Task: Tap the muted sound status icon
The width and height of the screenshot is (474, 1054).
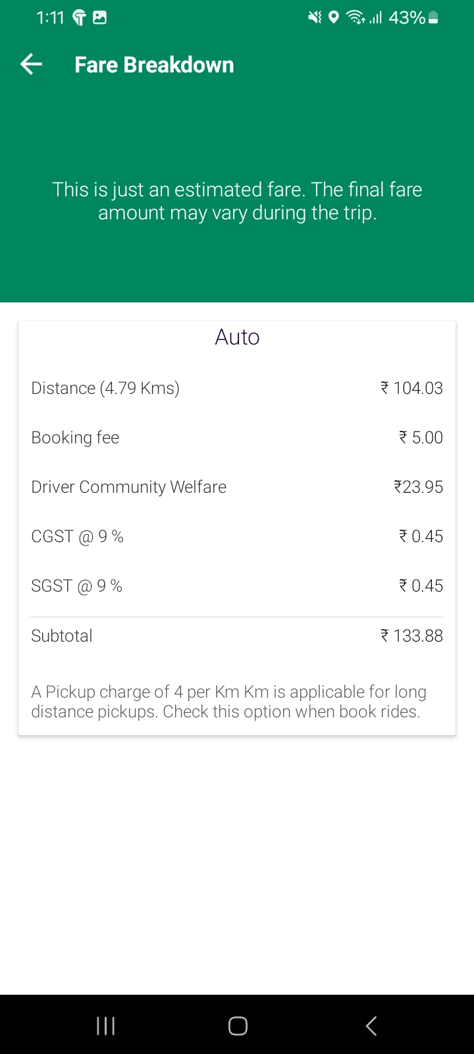Action: pos(315,18)
